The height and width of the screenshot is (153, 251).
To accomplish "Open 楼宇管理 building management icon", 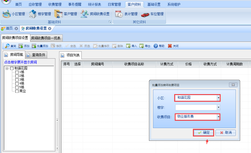I will tap(33, 14).
